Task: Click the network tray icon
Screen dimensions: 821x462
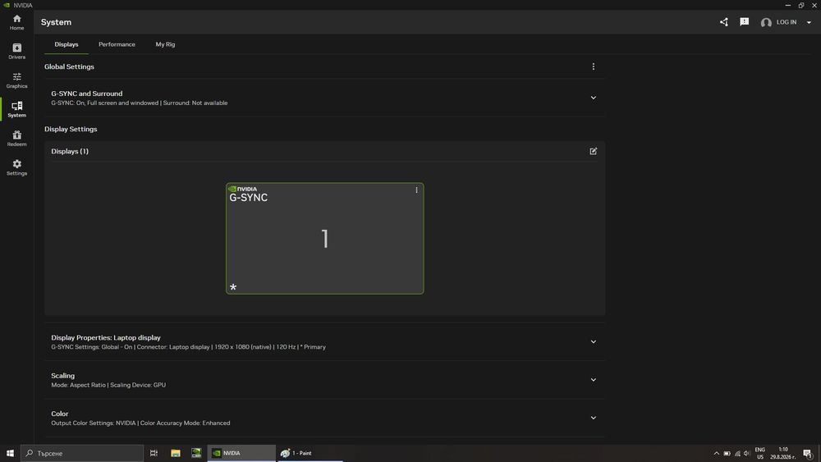Action: 737,454
